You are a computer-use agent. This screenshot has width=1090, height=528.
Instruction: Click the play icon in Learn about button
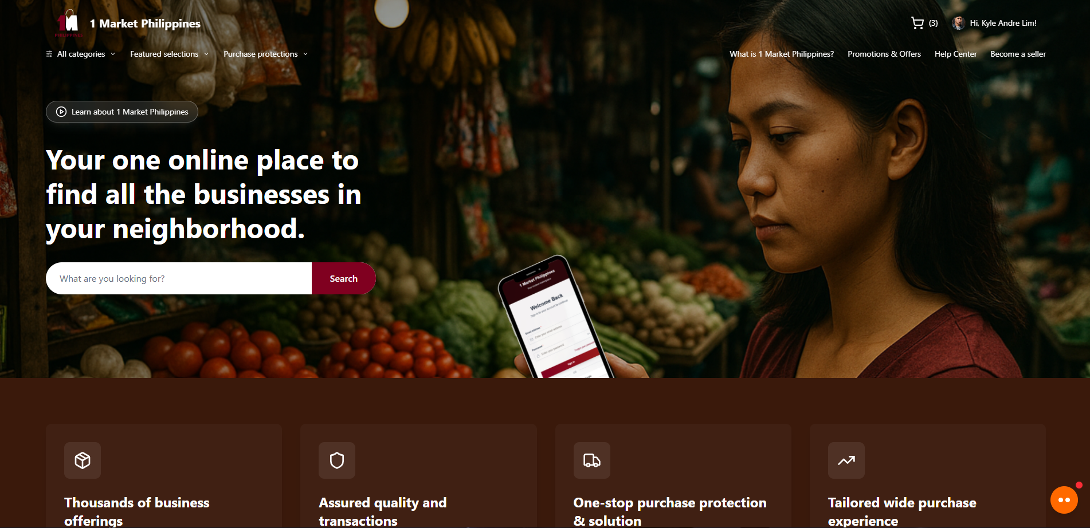click(61, 112)
